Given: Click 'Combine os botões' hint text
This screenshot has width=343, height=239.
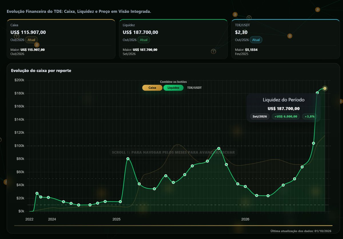Looking at the screenshot, I should [x=173, y=82].
